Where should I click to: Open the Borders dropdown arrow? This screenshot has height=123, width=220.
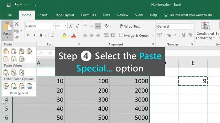click(57, 35)
